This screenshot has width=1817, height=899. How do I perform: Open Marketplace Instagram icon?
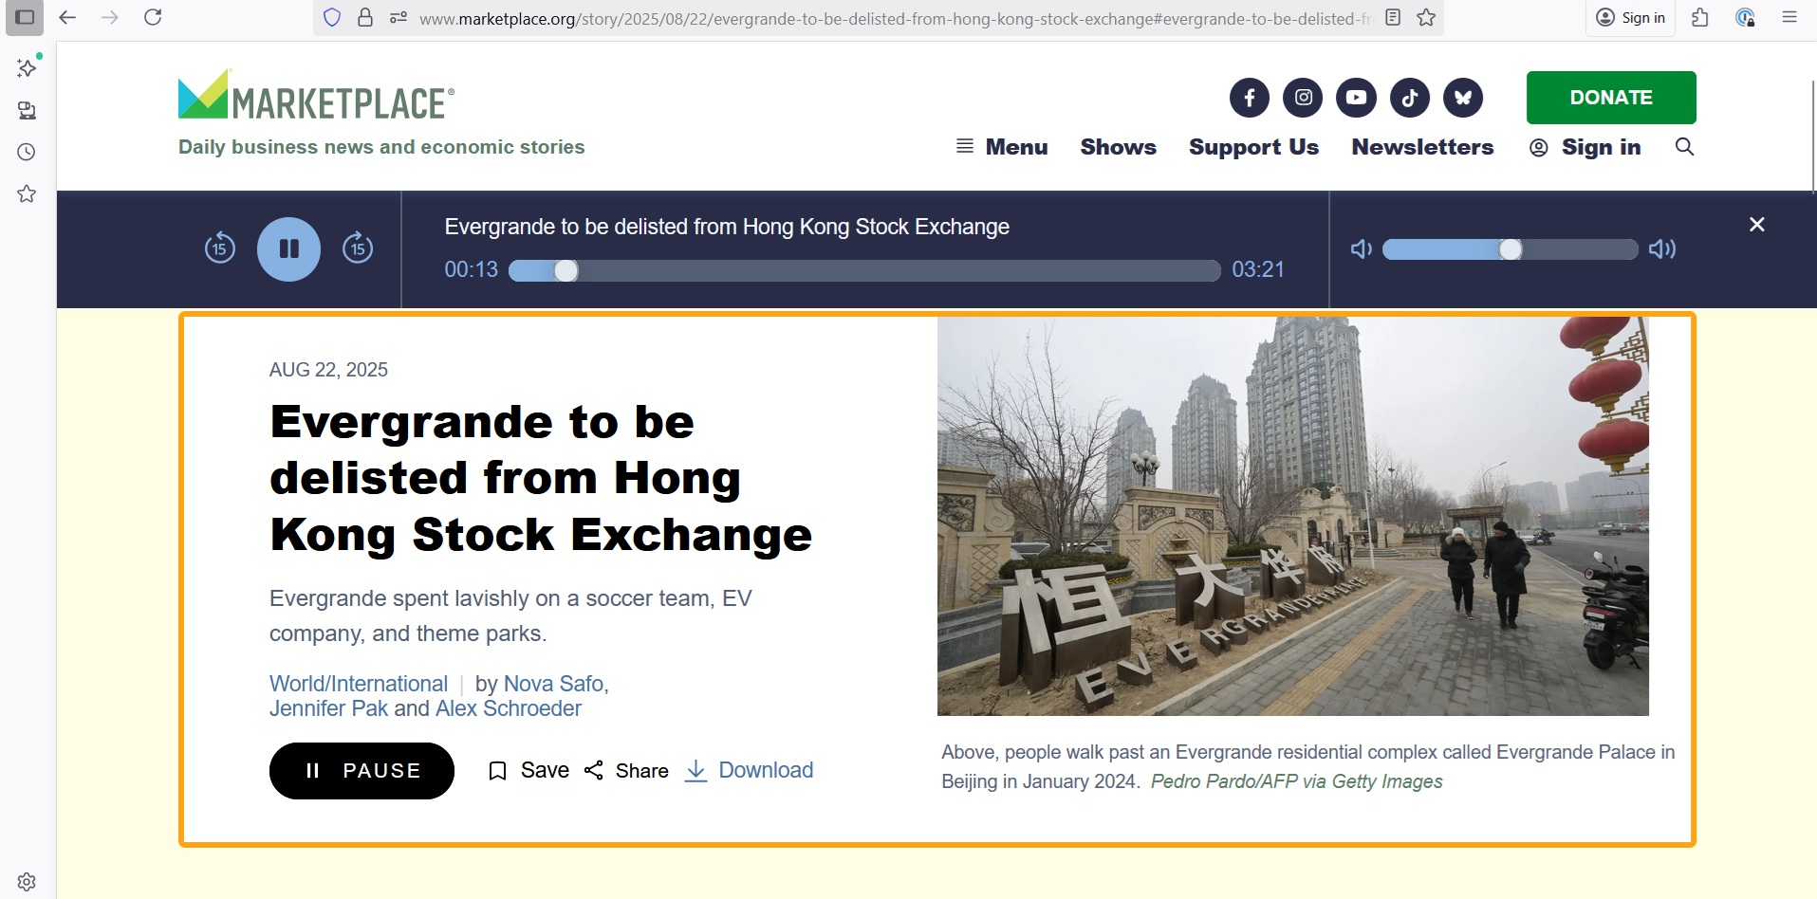(x=1303, y=98)
